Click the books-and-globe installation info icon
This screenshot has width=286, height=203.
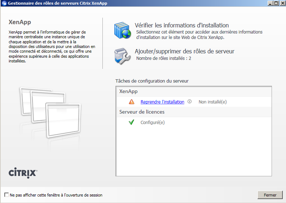click(x=123, y=30)
